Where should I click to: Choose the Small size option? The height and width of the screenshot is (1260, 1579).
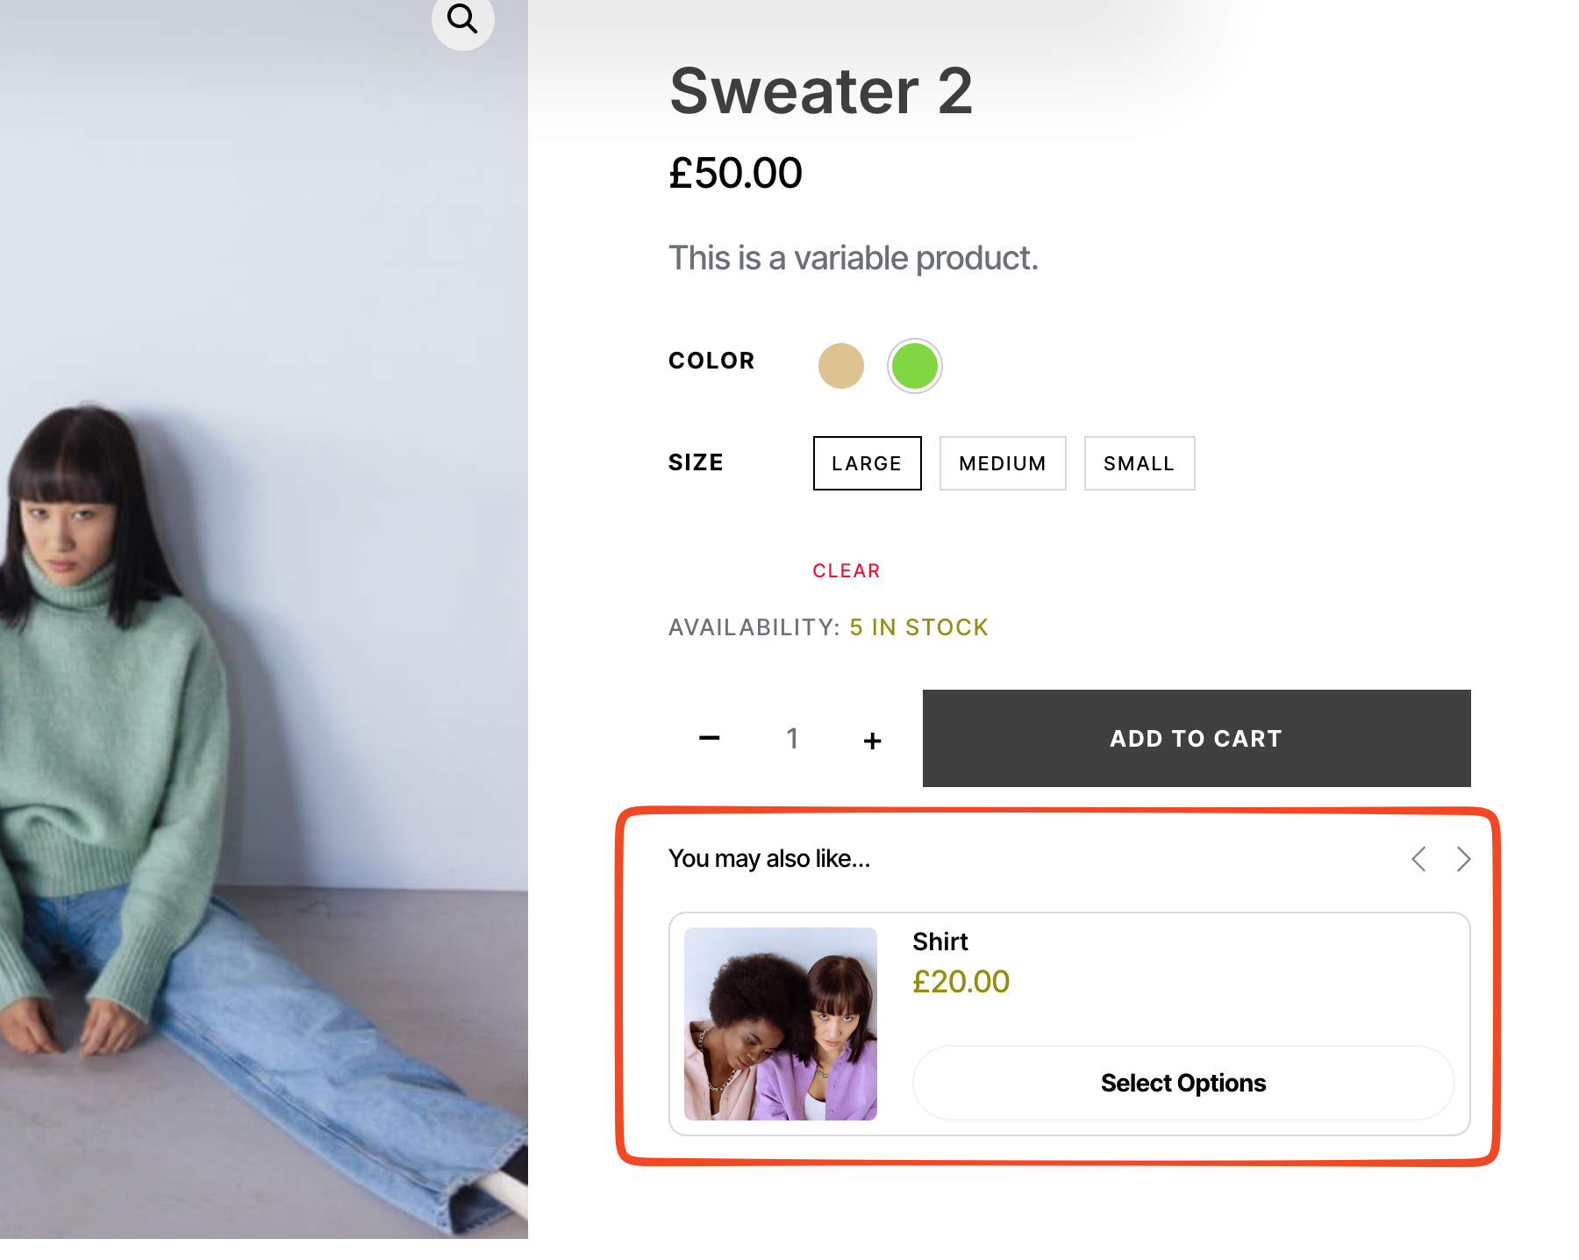pyautogui.click(x=1139, y=463)
